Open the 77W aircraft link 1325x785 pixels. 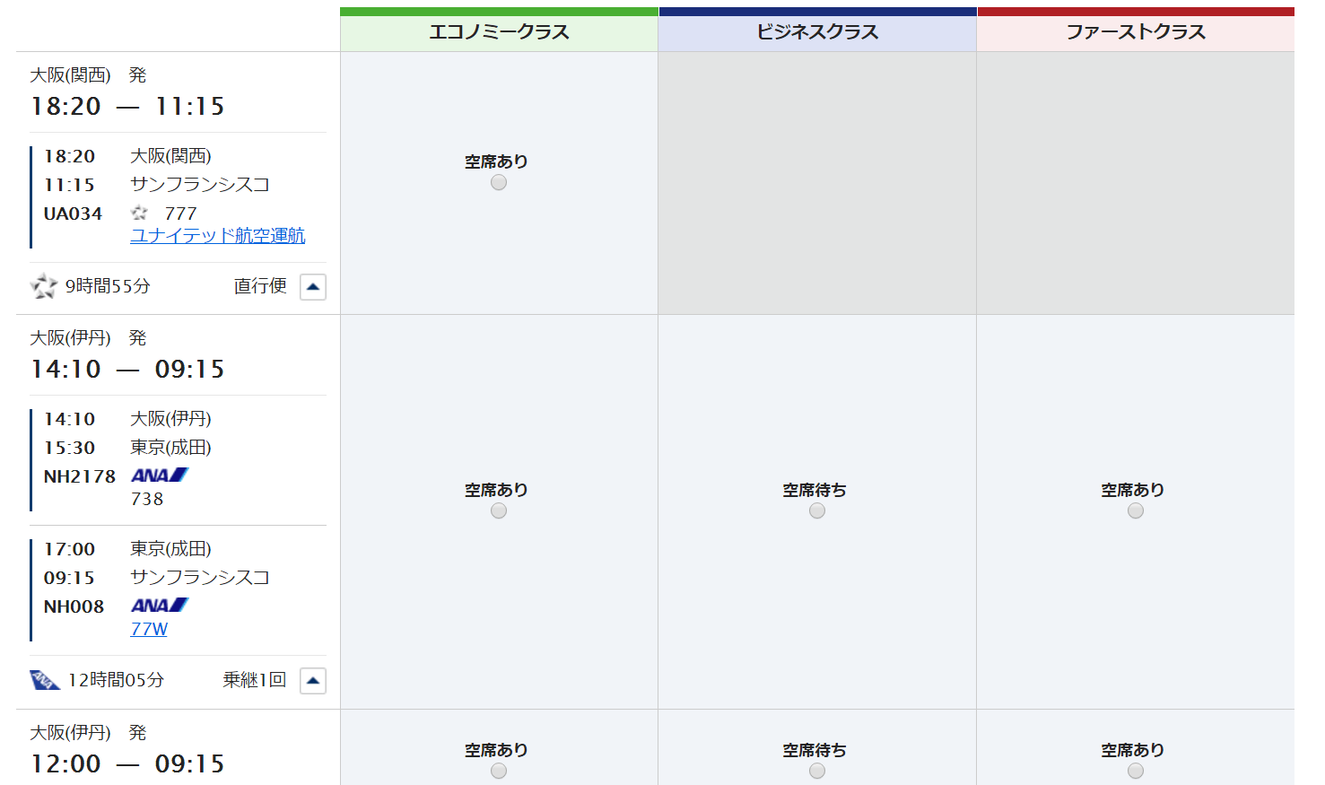click(149, 630)
